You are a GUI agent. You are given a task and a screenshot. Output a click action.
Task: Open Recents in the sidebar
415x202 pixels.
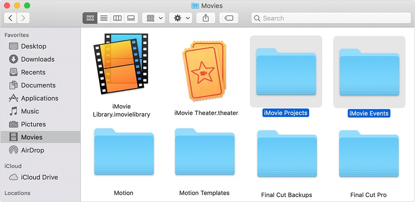coord(40,72)
